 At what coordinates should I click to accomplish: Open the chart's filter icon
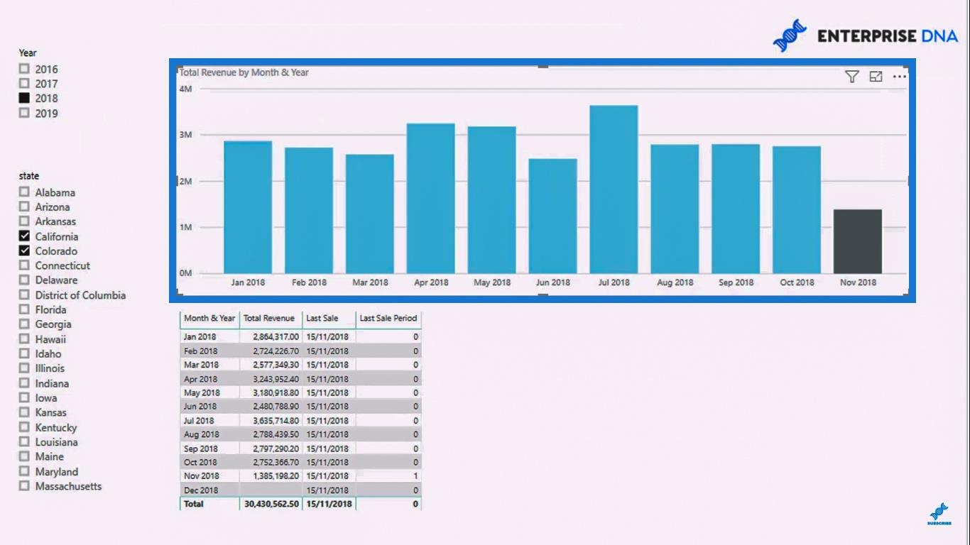click(x=852, y=77)
